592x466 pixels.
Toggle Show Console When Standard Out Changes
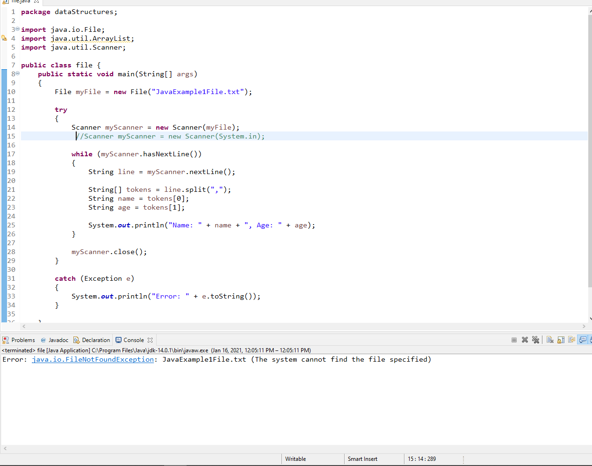click(x=583, y=340)
